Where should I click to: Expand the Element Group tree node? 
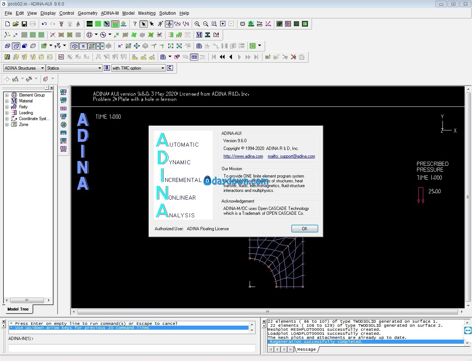point(7,95)
